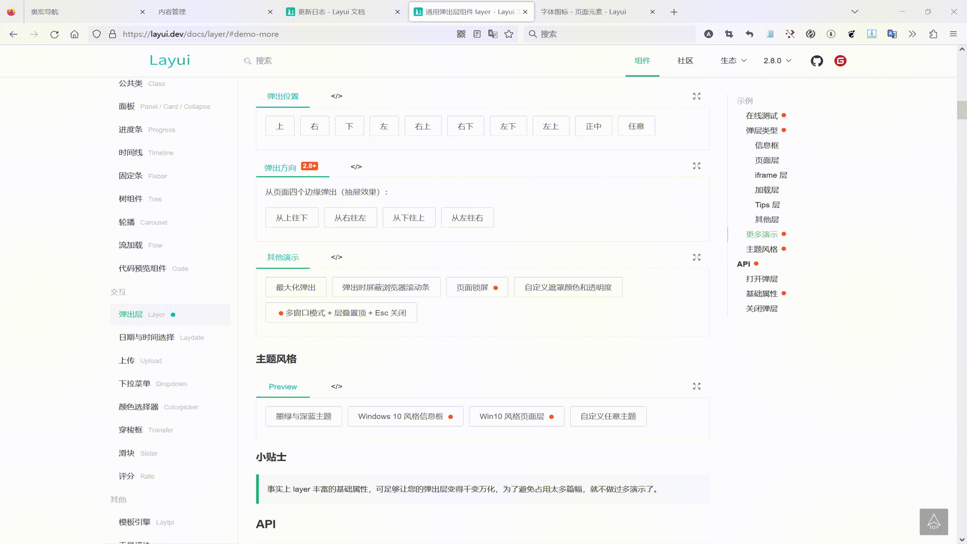
Task: Jump to 基础属性 in right outline
Action: pos(762,294)
